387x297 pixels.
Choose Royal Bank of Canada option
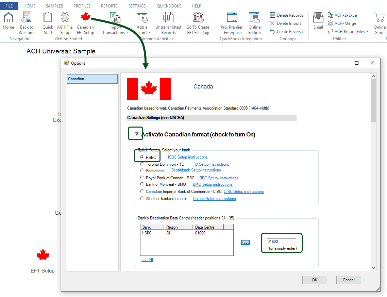[x=142, y=178]
